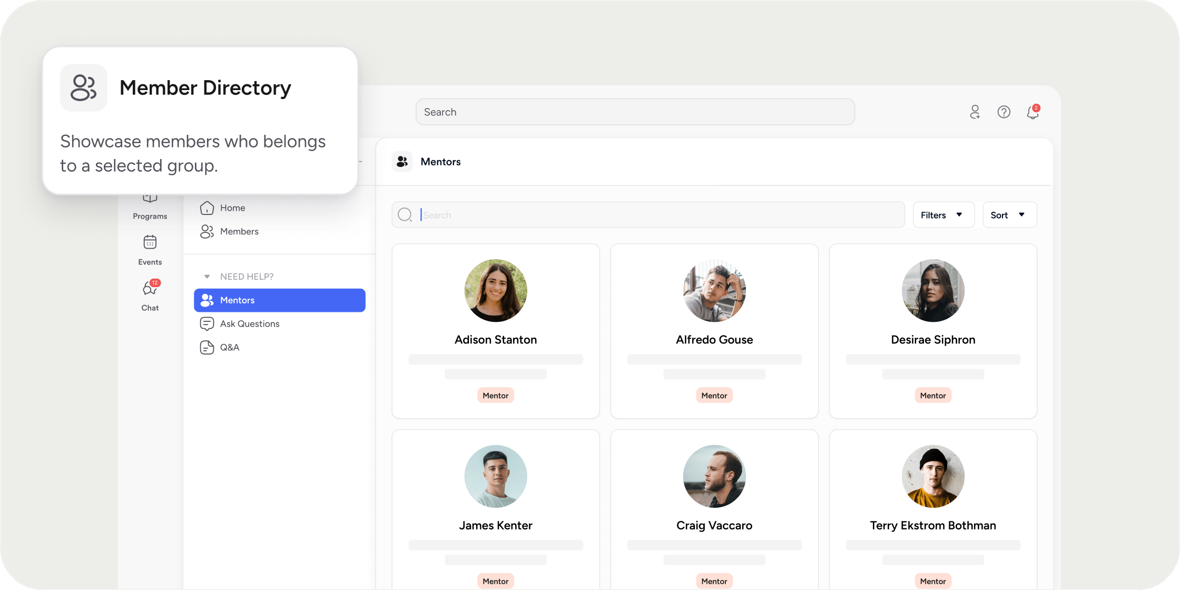1180x590 pixels.
Task: Open the help question mark icon
Action: pos(1004,112)
